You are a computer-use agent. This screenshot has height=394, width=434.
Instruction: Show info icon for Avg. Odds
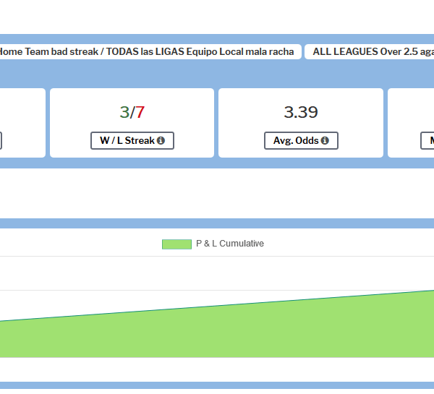(325, 140)
